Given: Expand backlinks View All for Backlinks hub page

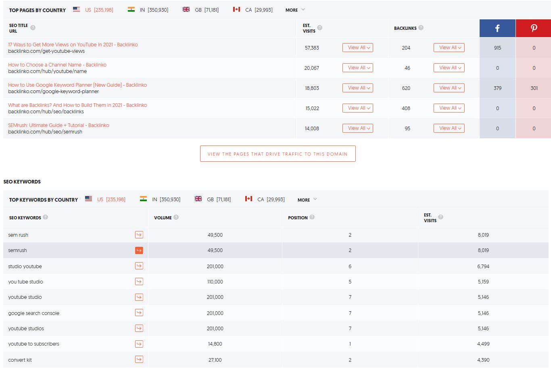Looking at the screenshot, I should (x=449, y=108).
